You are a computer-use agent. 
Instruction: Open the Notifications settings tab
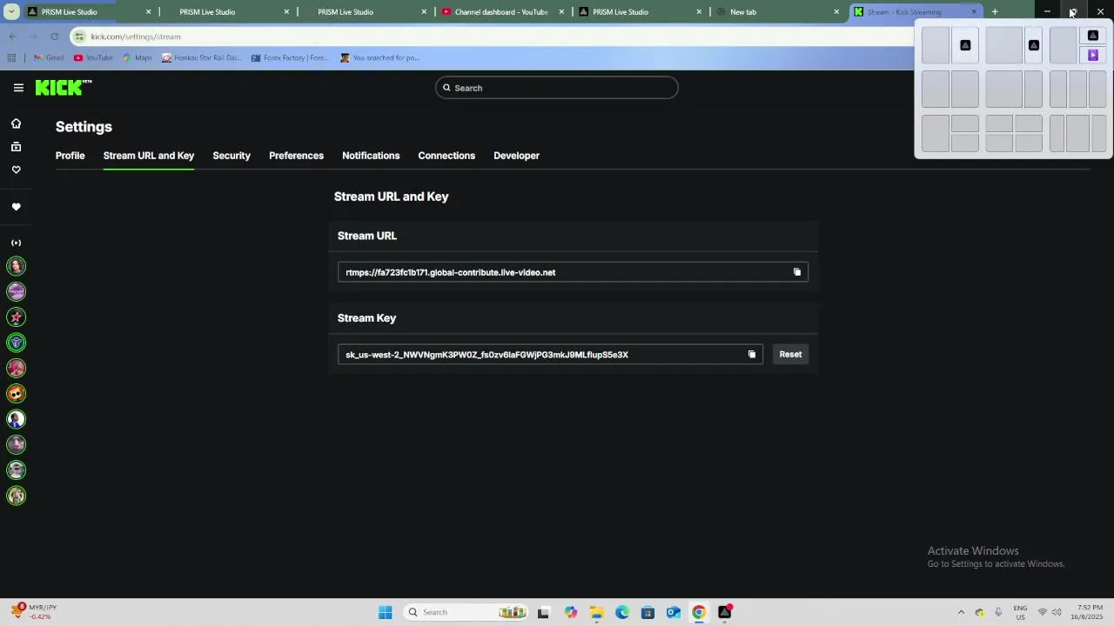tap(371, 156)
